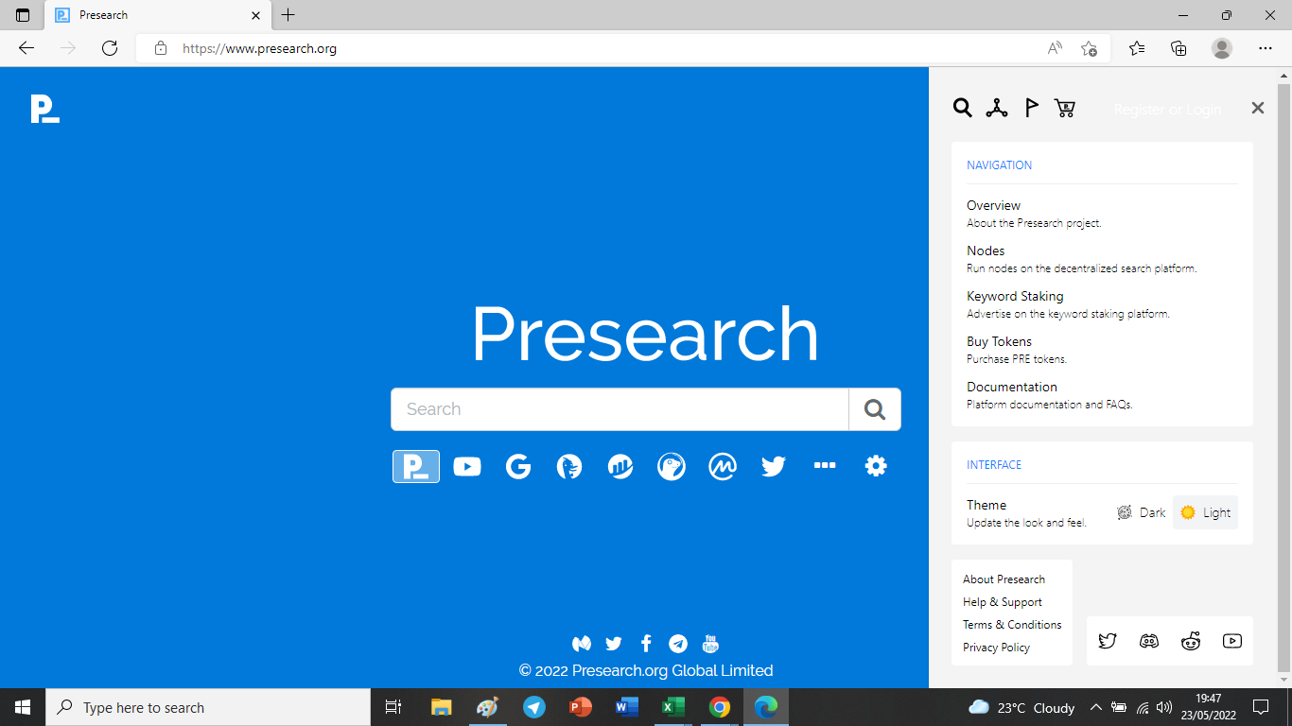
Task: Open the About Presearch link
Action: tap(1004, 579)
